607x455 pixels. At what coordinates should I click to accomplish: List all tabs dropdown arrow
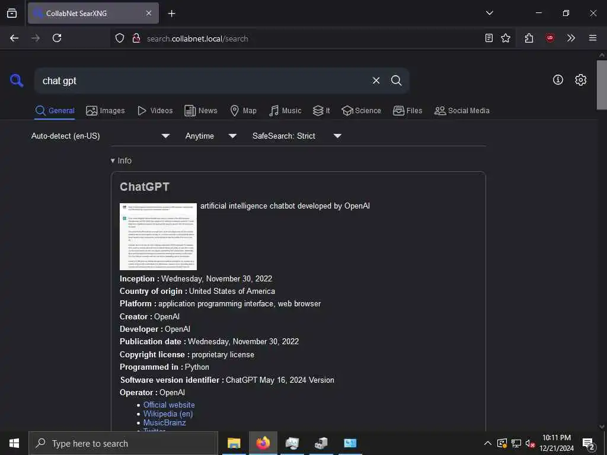(x=489, y=13)
